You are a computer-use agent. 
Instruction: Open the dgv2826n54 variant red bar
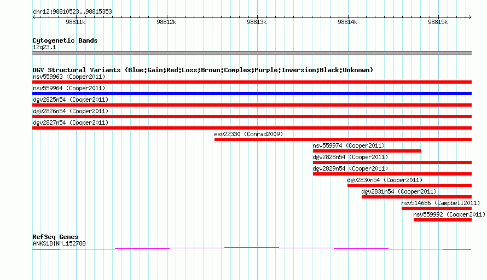coord(252,116)
